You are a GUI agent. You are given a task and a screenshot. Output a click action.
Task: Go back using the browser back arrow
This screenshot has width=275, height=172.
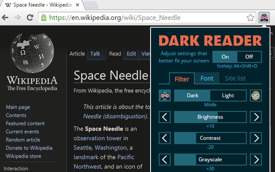(x=5, y=18)
